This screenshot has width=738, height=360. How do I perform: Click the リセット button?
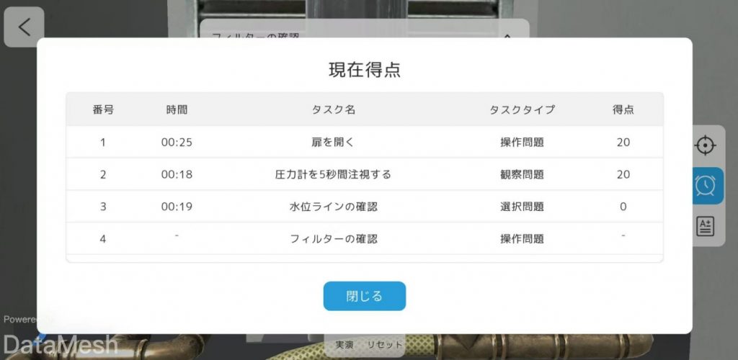tap(385, 345)
